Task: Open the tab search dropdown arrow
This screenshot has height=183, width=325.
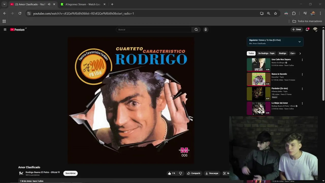Action: coord(4,4)
